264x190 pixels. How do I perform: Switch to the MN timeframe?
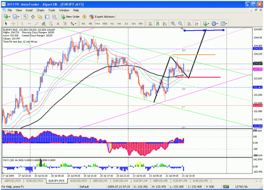(141, 24)
